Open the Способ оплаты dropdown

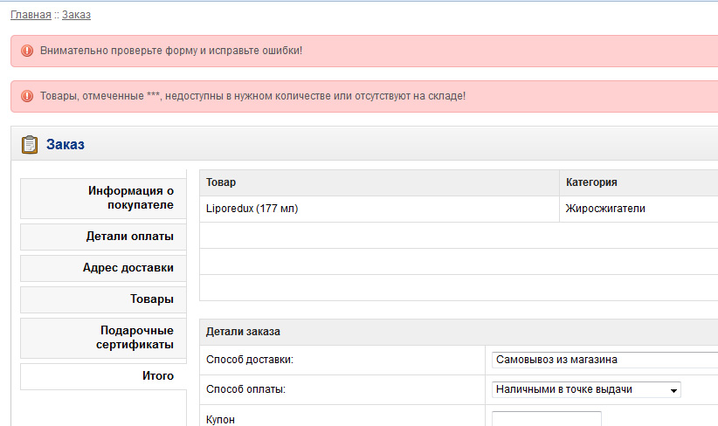tap(586, 389)
